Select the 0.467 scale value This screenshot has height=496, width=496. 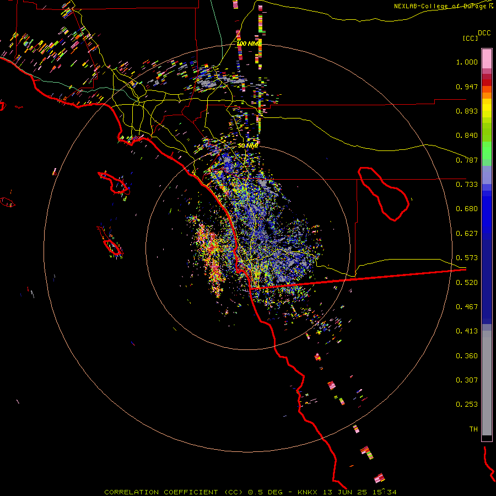click(x=467, y=307)
